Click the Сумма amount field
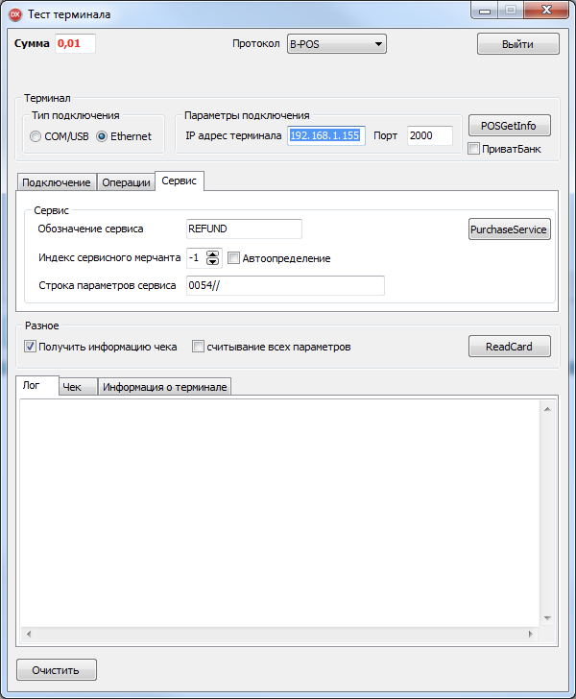Viewport: 576px width, 699px height. pos(75,44)
